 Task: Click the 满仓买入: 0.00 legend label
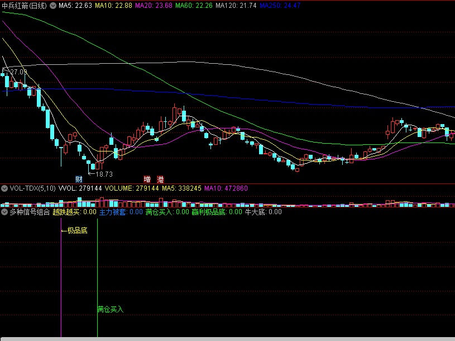click(x=167, y=212)
